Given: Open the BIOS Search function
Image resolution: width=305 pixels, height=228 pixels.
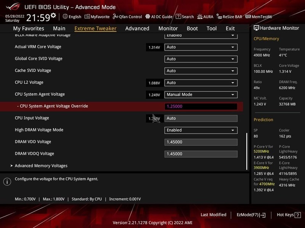Looking at the screenshot, I should (x=185, y=17).
